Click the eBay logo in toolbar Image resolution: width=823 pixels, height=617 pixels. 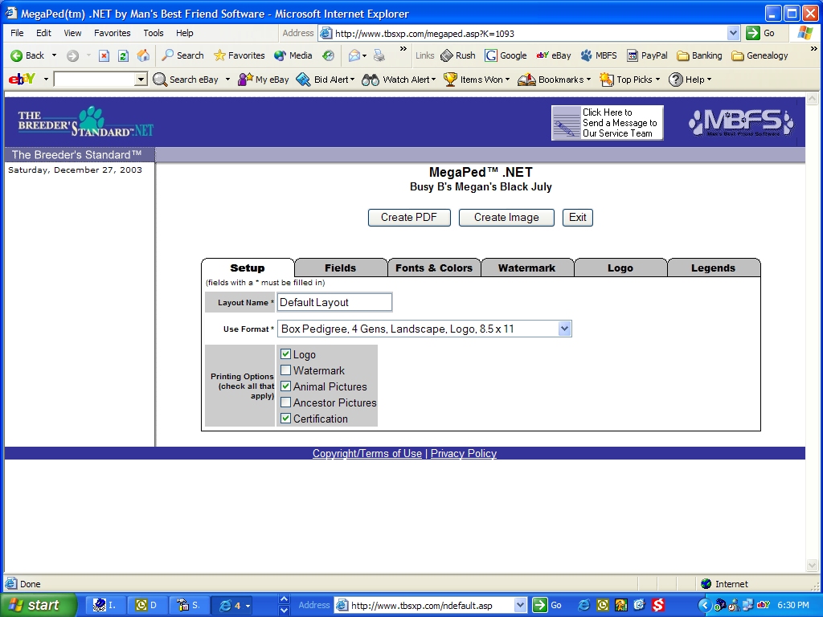click(22, 80)
